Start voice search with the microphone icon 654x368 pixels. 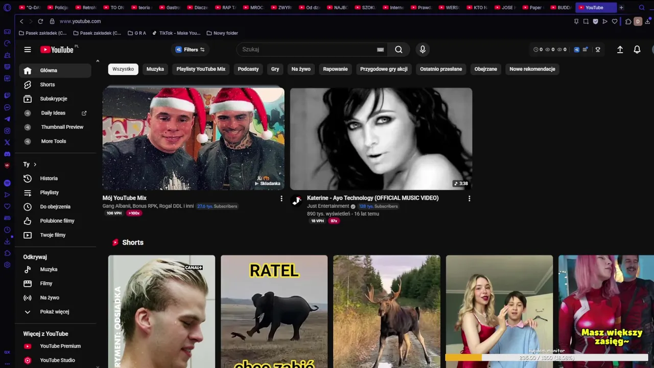point(423,50)
